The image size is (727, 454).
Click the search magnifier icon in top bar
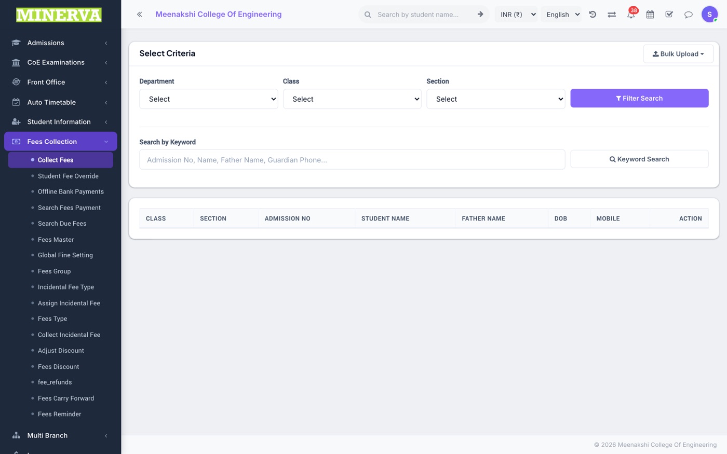coord(368,15)
